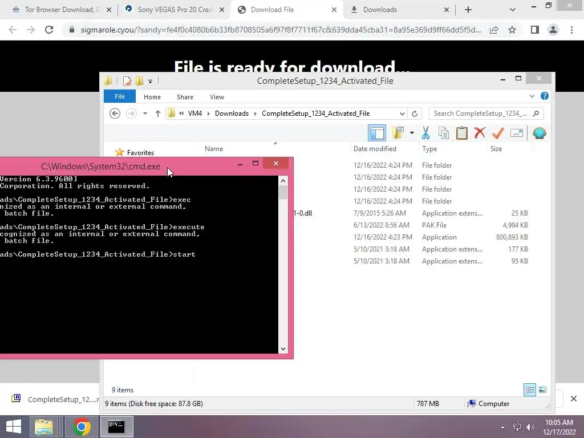
Task: Switch to Large icons view
Action: 543,390
